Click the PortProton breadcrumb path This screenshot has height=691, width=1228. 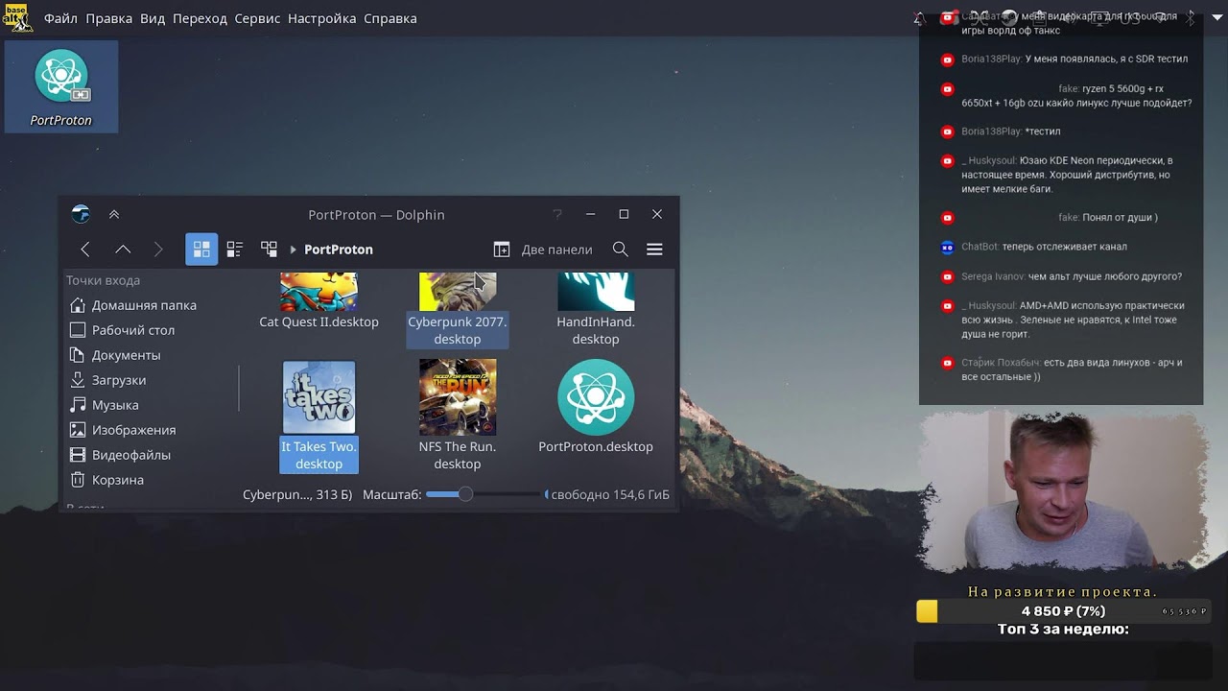click(x=339, y=250)
